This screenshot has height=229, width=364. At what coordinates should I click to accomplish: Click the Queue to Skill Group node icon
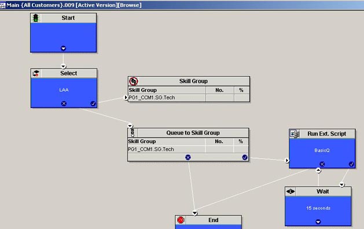pyautogui.click(x=133, y=133)
